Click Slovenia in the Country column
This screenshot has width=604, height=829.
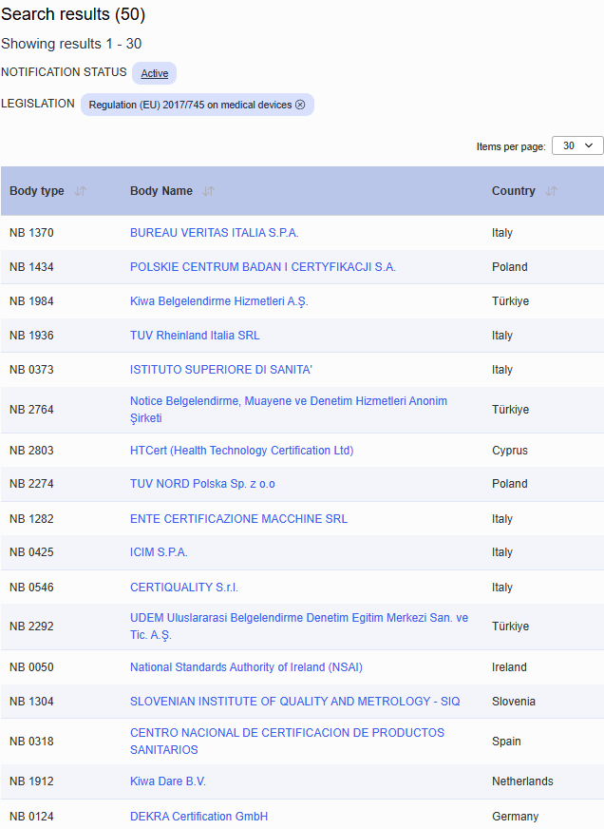tap(514, 701)
